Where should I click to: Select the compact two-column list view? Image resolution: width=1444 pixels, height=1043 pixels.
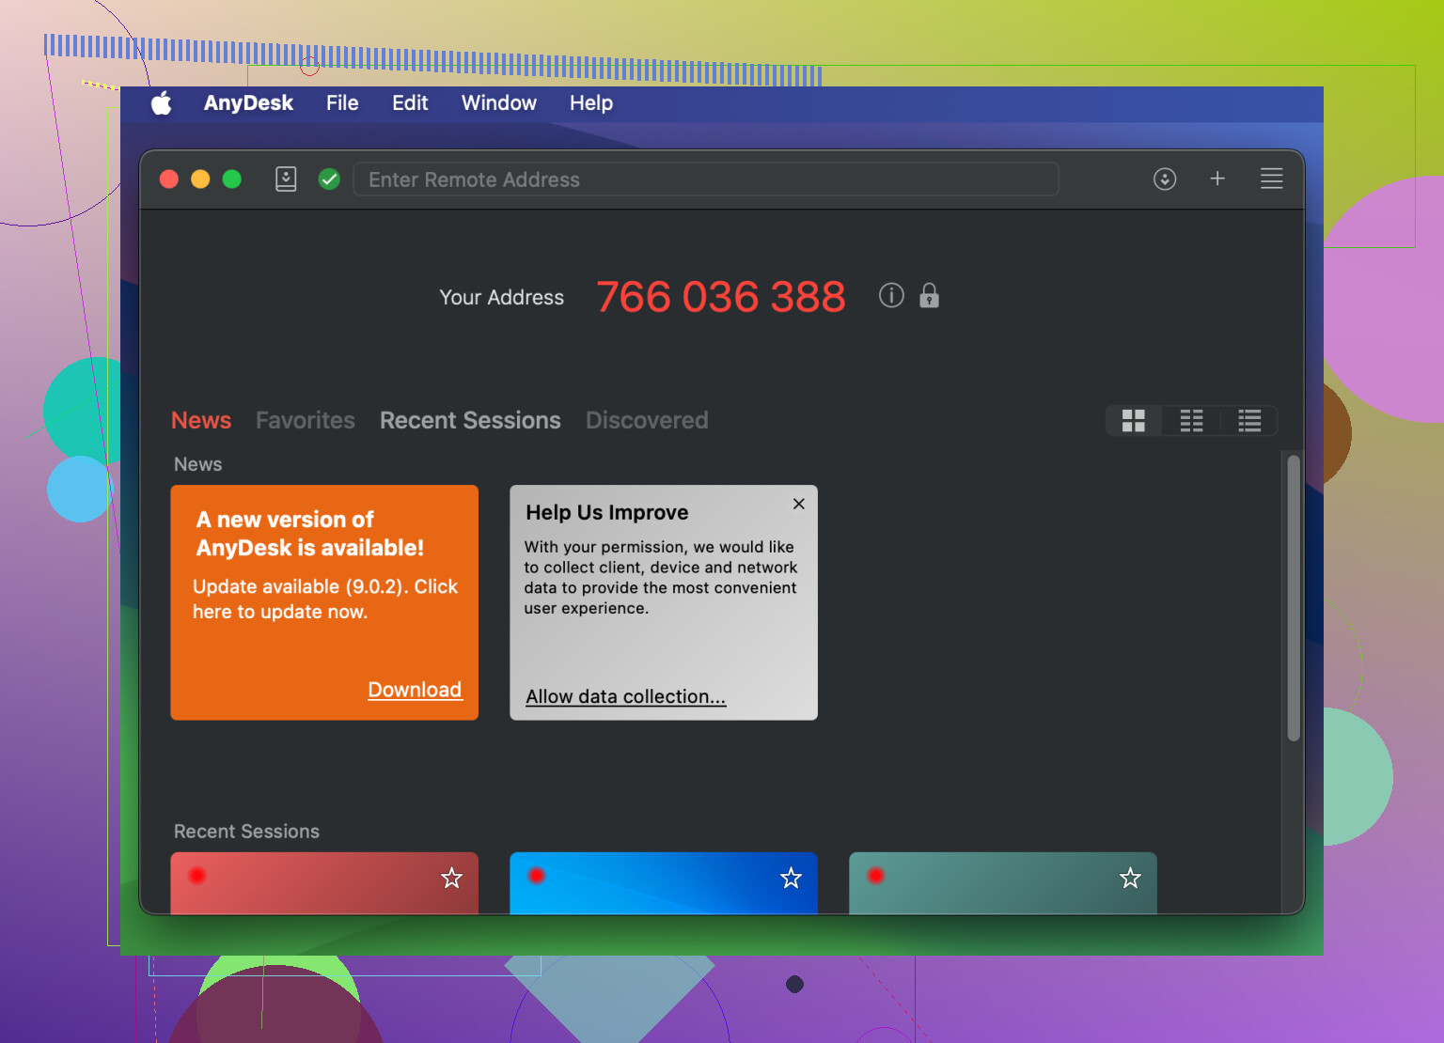[1191, 421]
